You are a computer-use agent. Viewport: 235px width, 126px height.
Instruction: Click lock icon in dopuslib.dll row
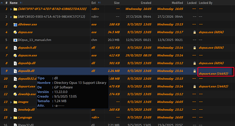194,71
